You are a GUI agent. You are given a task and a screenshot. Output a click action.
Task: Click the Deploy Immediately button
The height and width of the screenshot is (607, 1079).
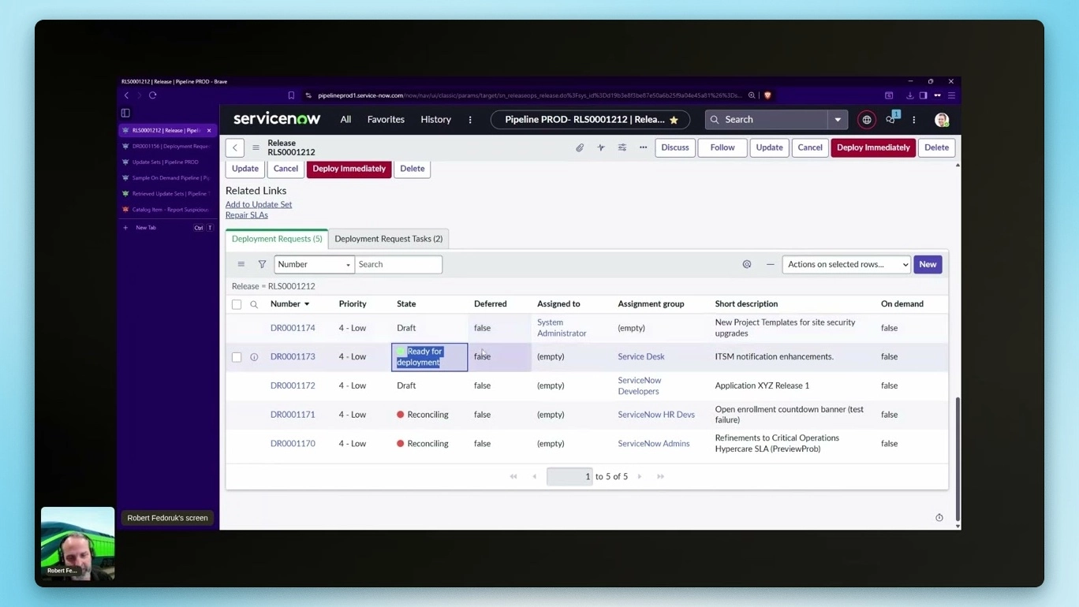coord(873,147)
